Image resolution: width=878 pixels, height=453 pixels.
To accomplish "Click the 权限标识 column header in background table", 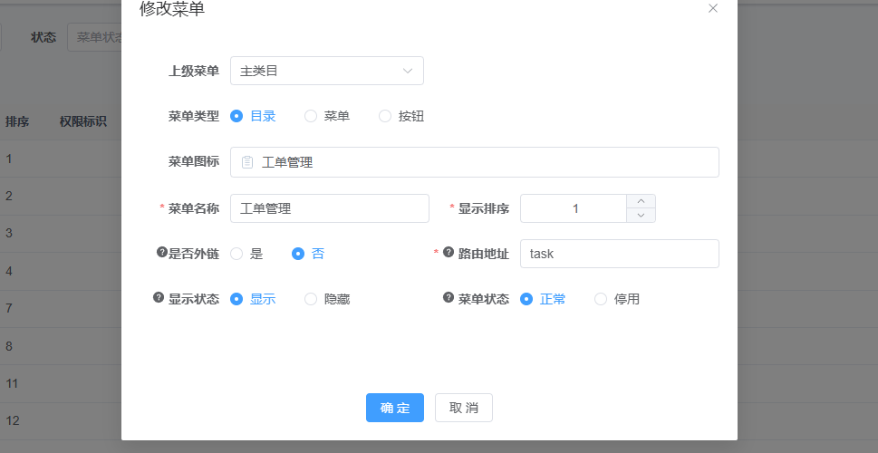I will 82,121.
